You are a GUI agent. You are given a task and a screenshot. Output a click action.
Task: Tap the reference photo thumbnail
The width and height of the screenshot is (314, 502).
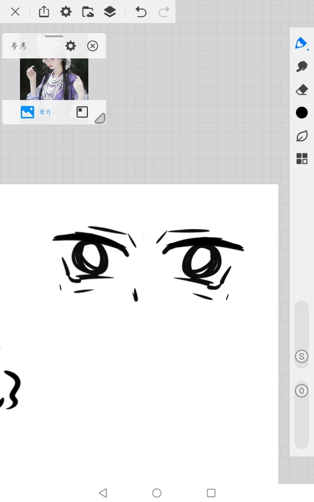click(54, 79)
